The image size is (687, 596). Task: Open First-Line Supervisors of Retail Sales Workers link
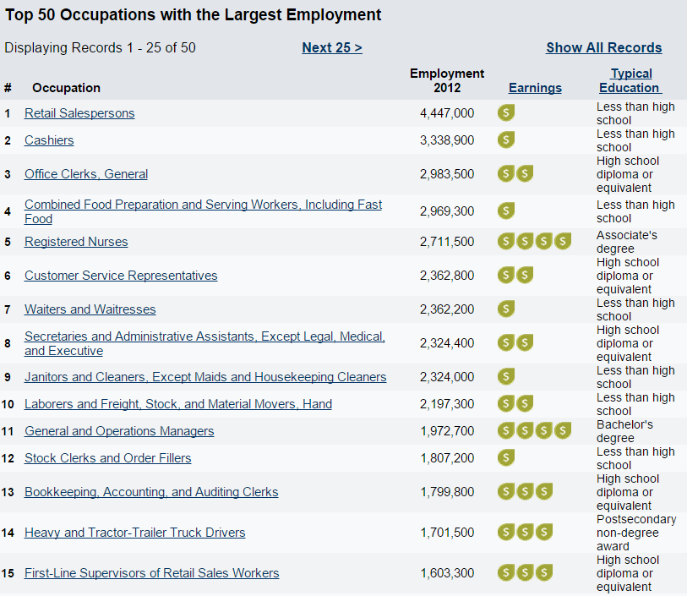[151, 573]
